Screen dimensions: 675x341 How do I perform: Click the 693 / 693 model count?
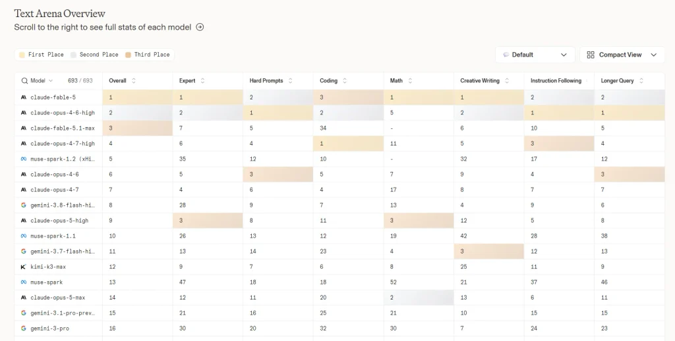[x=80, y=81]
